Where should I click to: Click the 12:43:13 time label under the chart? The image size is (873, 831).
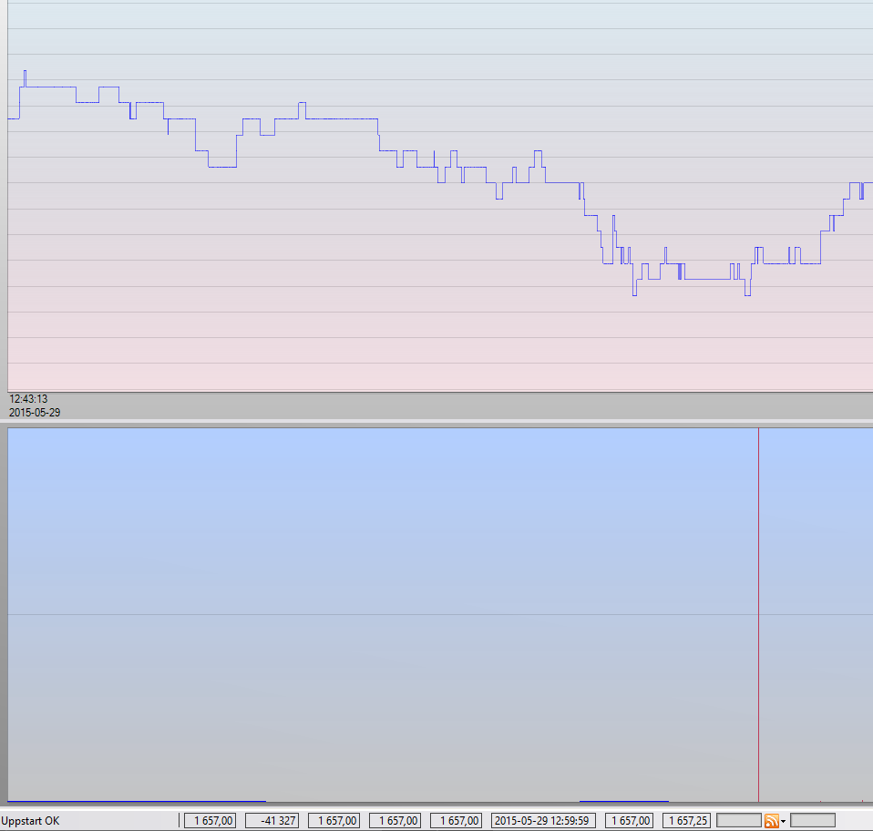tap(28, 399)
